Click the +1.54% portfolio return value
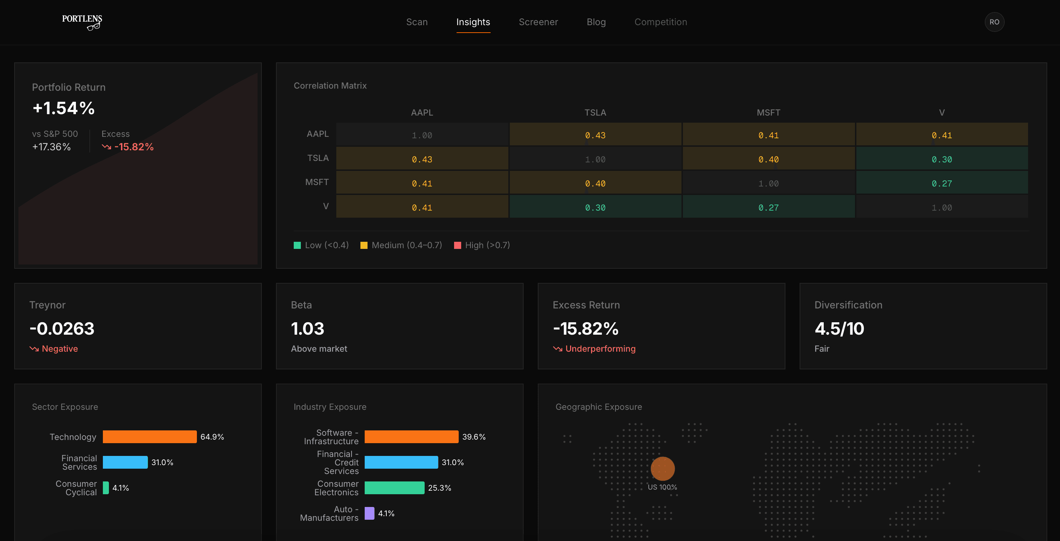Viewport: 1060px width, 541px height. pos(64,108)
